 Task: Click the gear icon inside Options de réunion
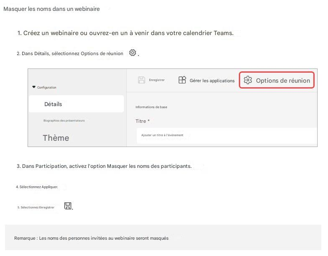(248, 80)
